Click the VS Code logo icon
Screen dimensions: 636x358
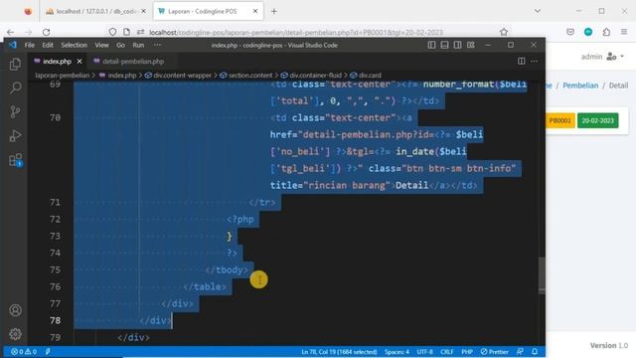pos(13,45)
